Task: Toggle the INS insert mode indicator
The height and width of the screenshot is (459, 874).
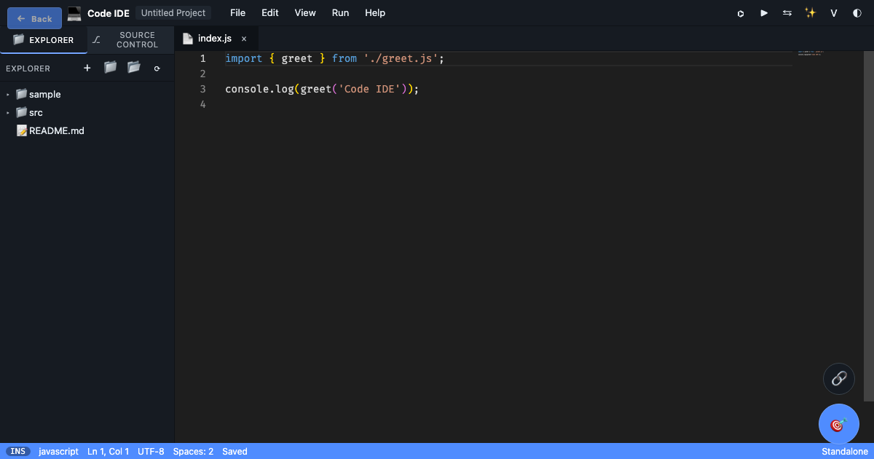Action: (18, 452)
